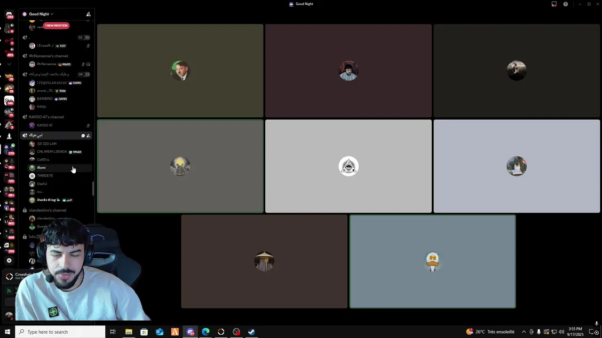
Task: Join voice channel with 04 12 counter
Action: click(x=56, y=74)
